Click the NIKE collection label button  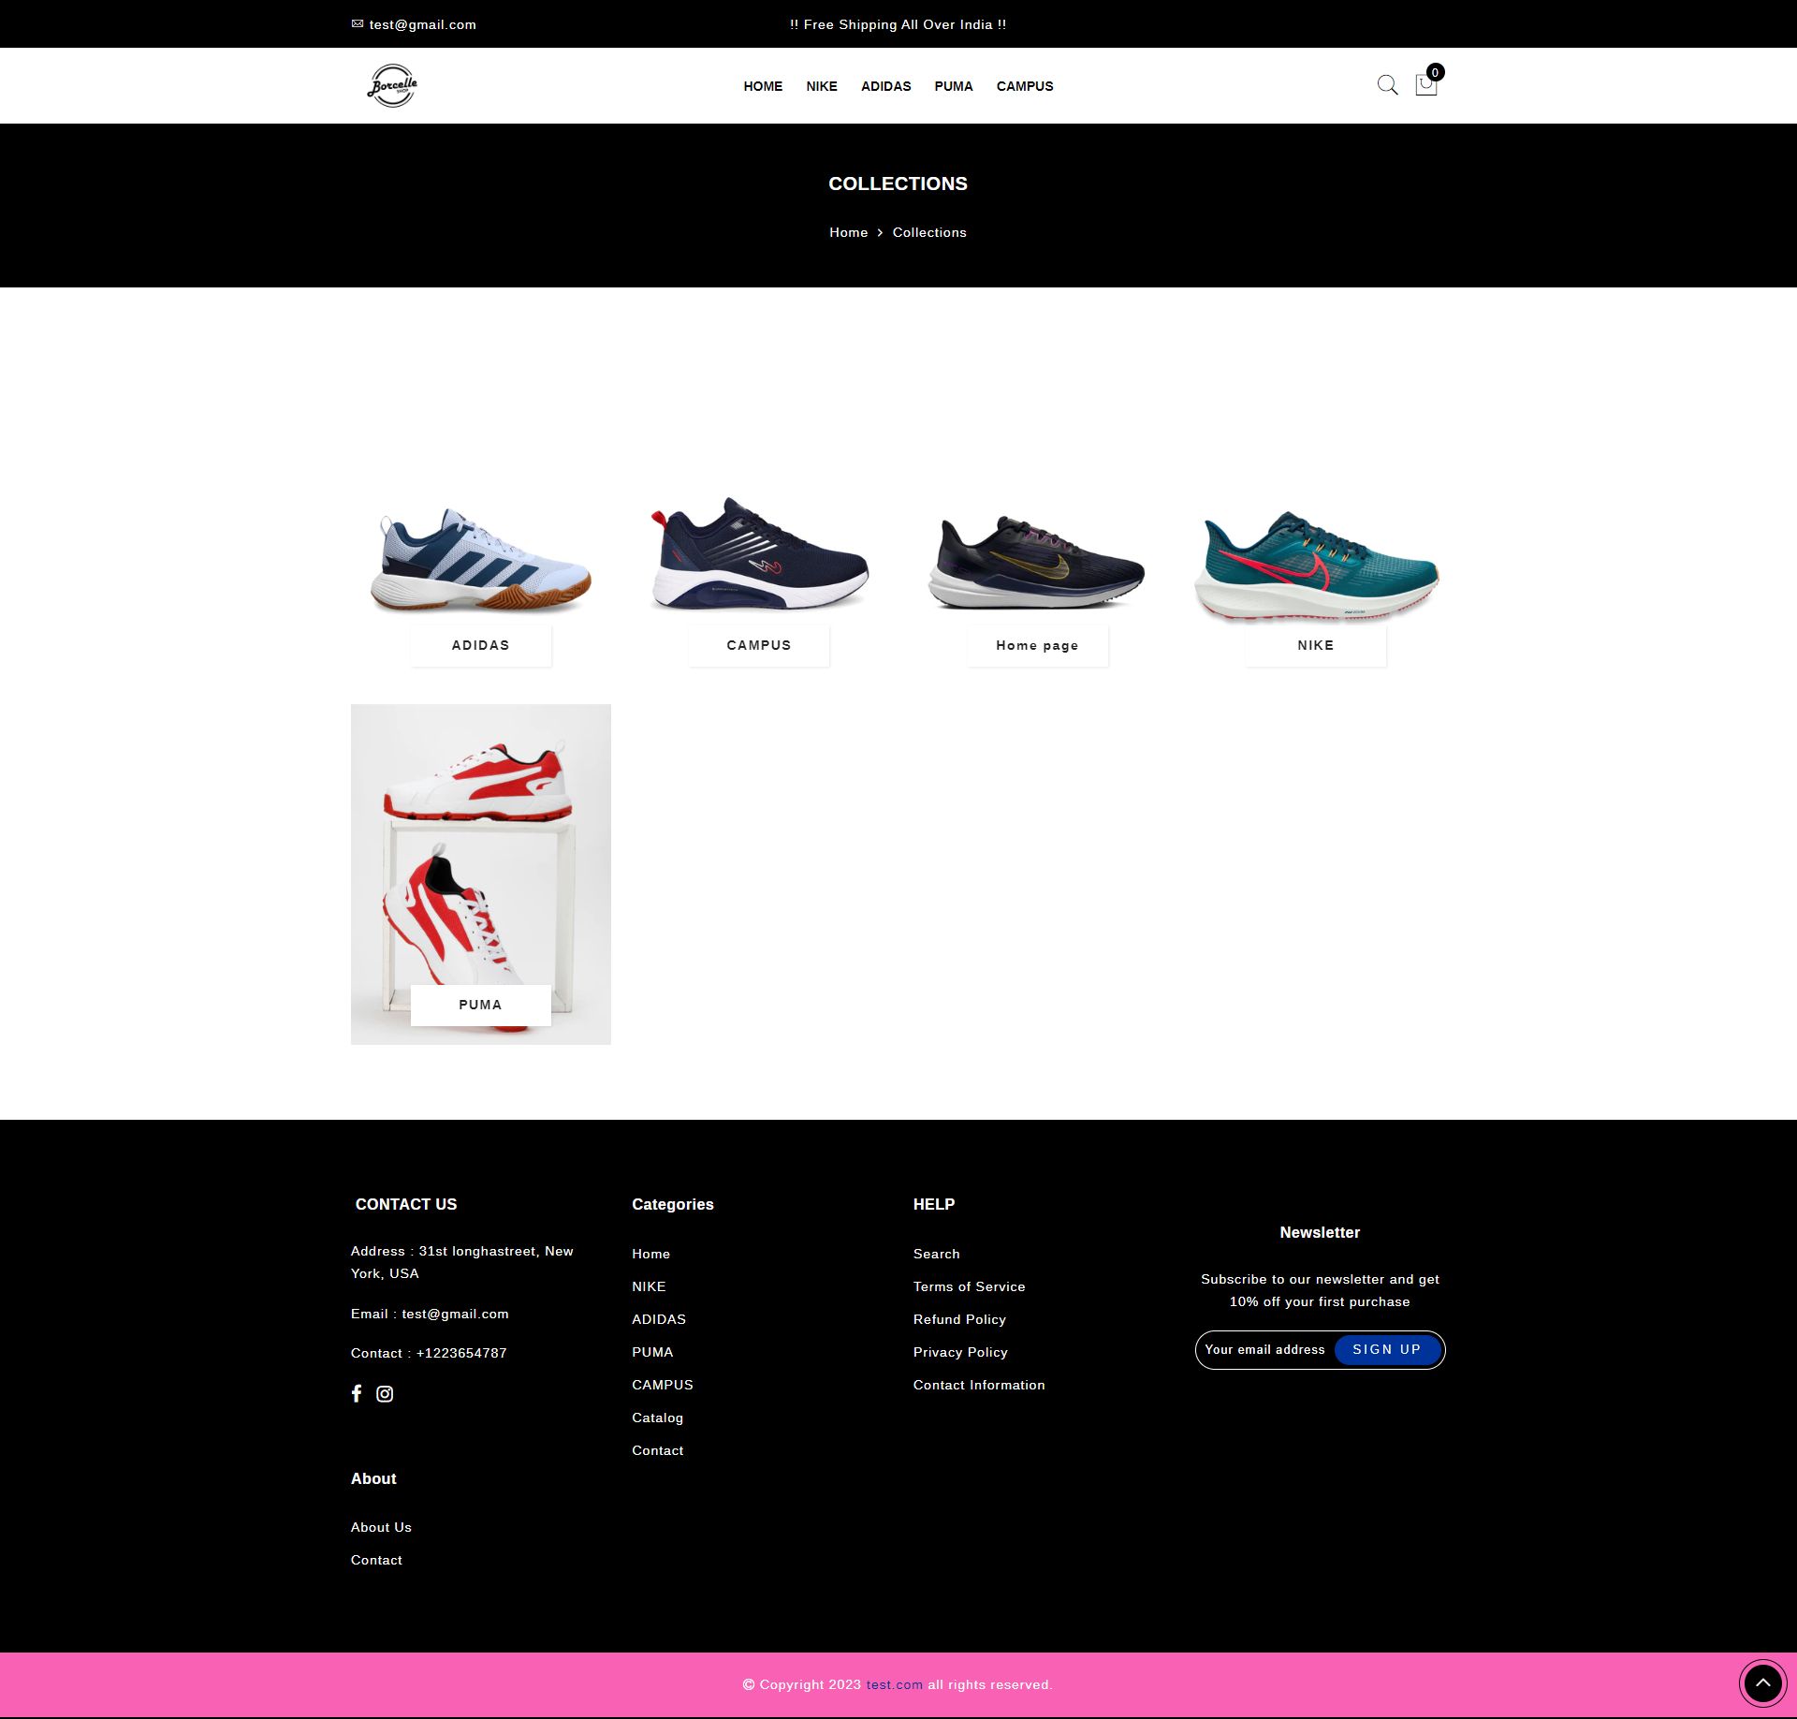1315,645
